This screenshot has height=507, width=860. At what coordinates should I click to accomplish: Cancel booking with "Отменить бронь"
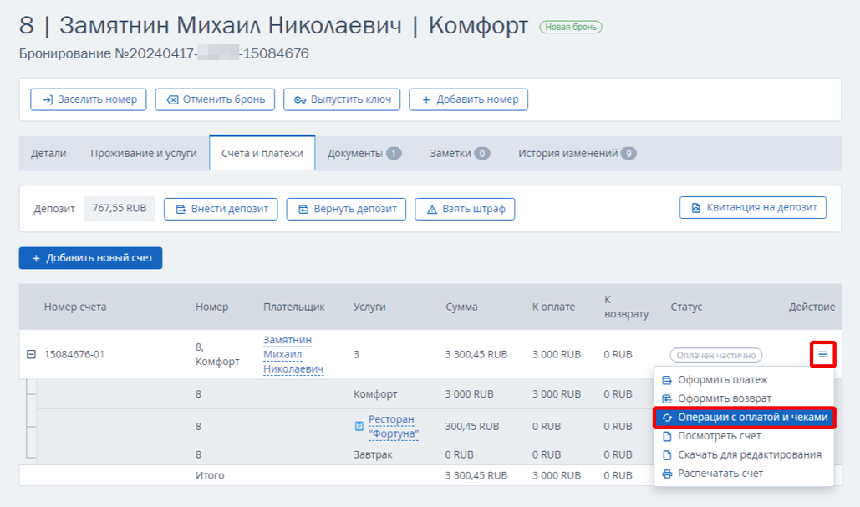point(215,99)
